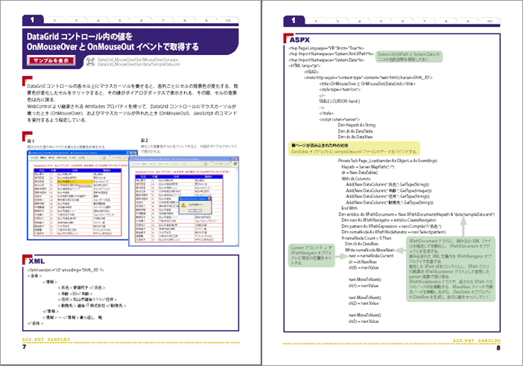Click the dr = dt.NewRow line
The width and height of the screenshot is (523, 366).
[x=363, y=262]
